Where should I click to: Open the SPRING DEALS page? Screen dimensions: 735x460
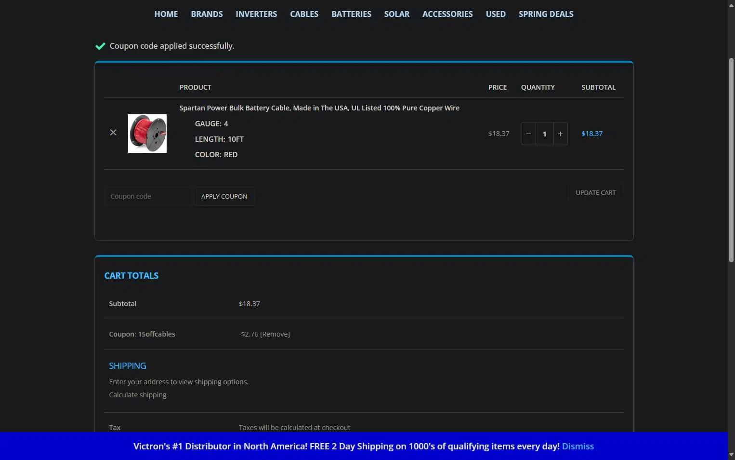tap(546, 14)
